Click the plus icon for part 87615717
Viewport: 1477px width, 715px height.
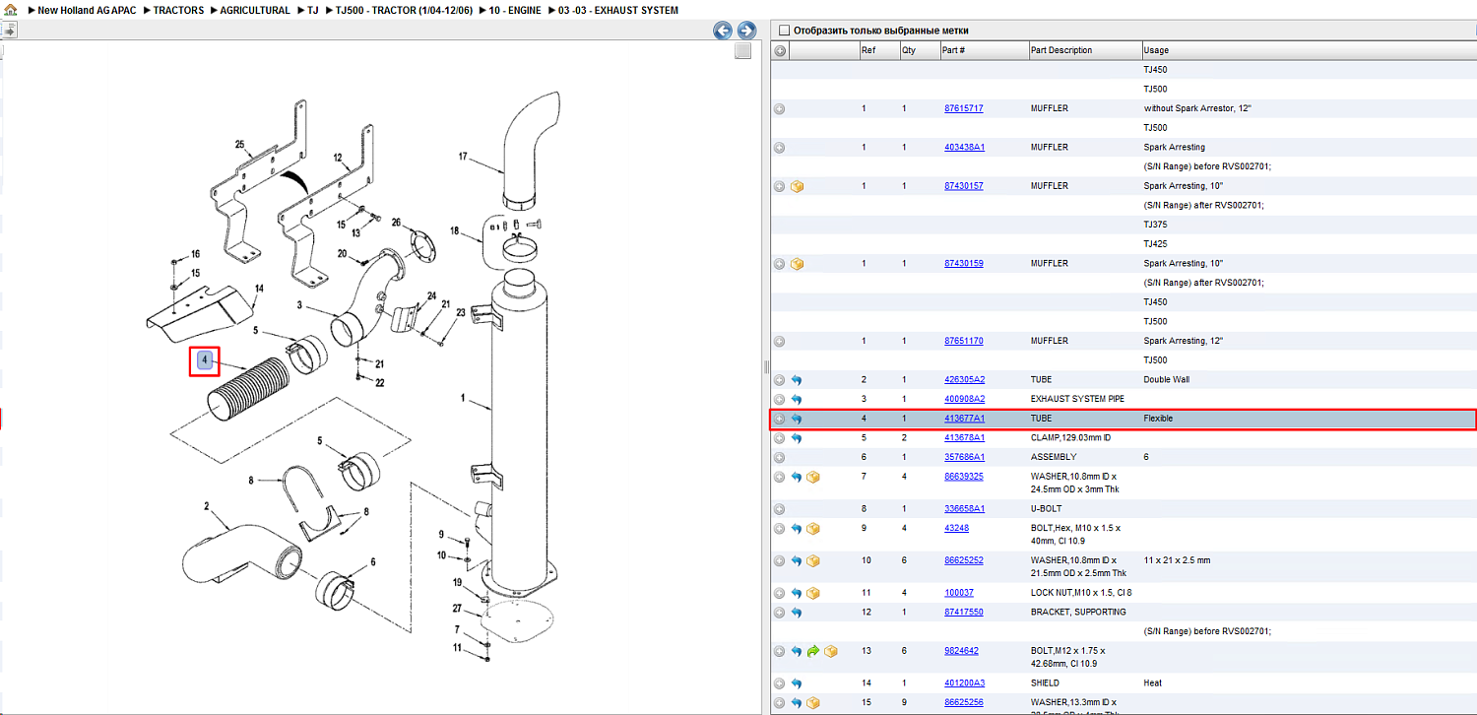[780, 108]
